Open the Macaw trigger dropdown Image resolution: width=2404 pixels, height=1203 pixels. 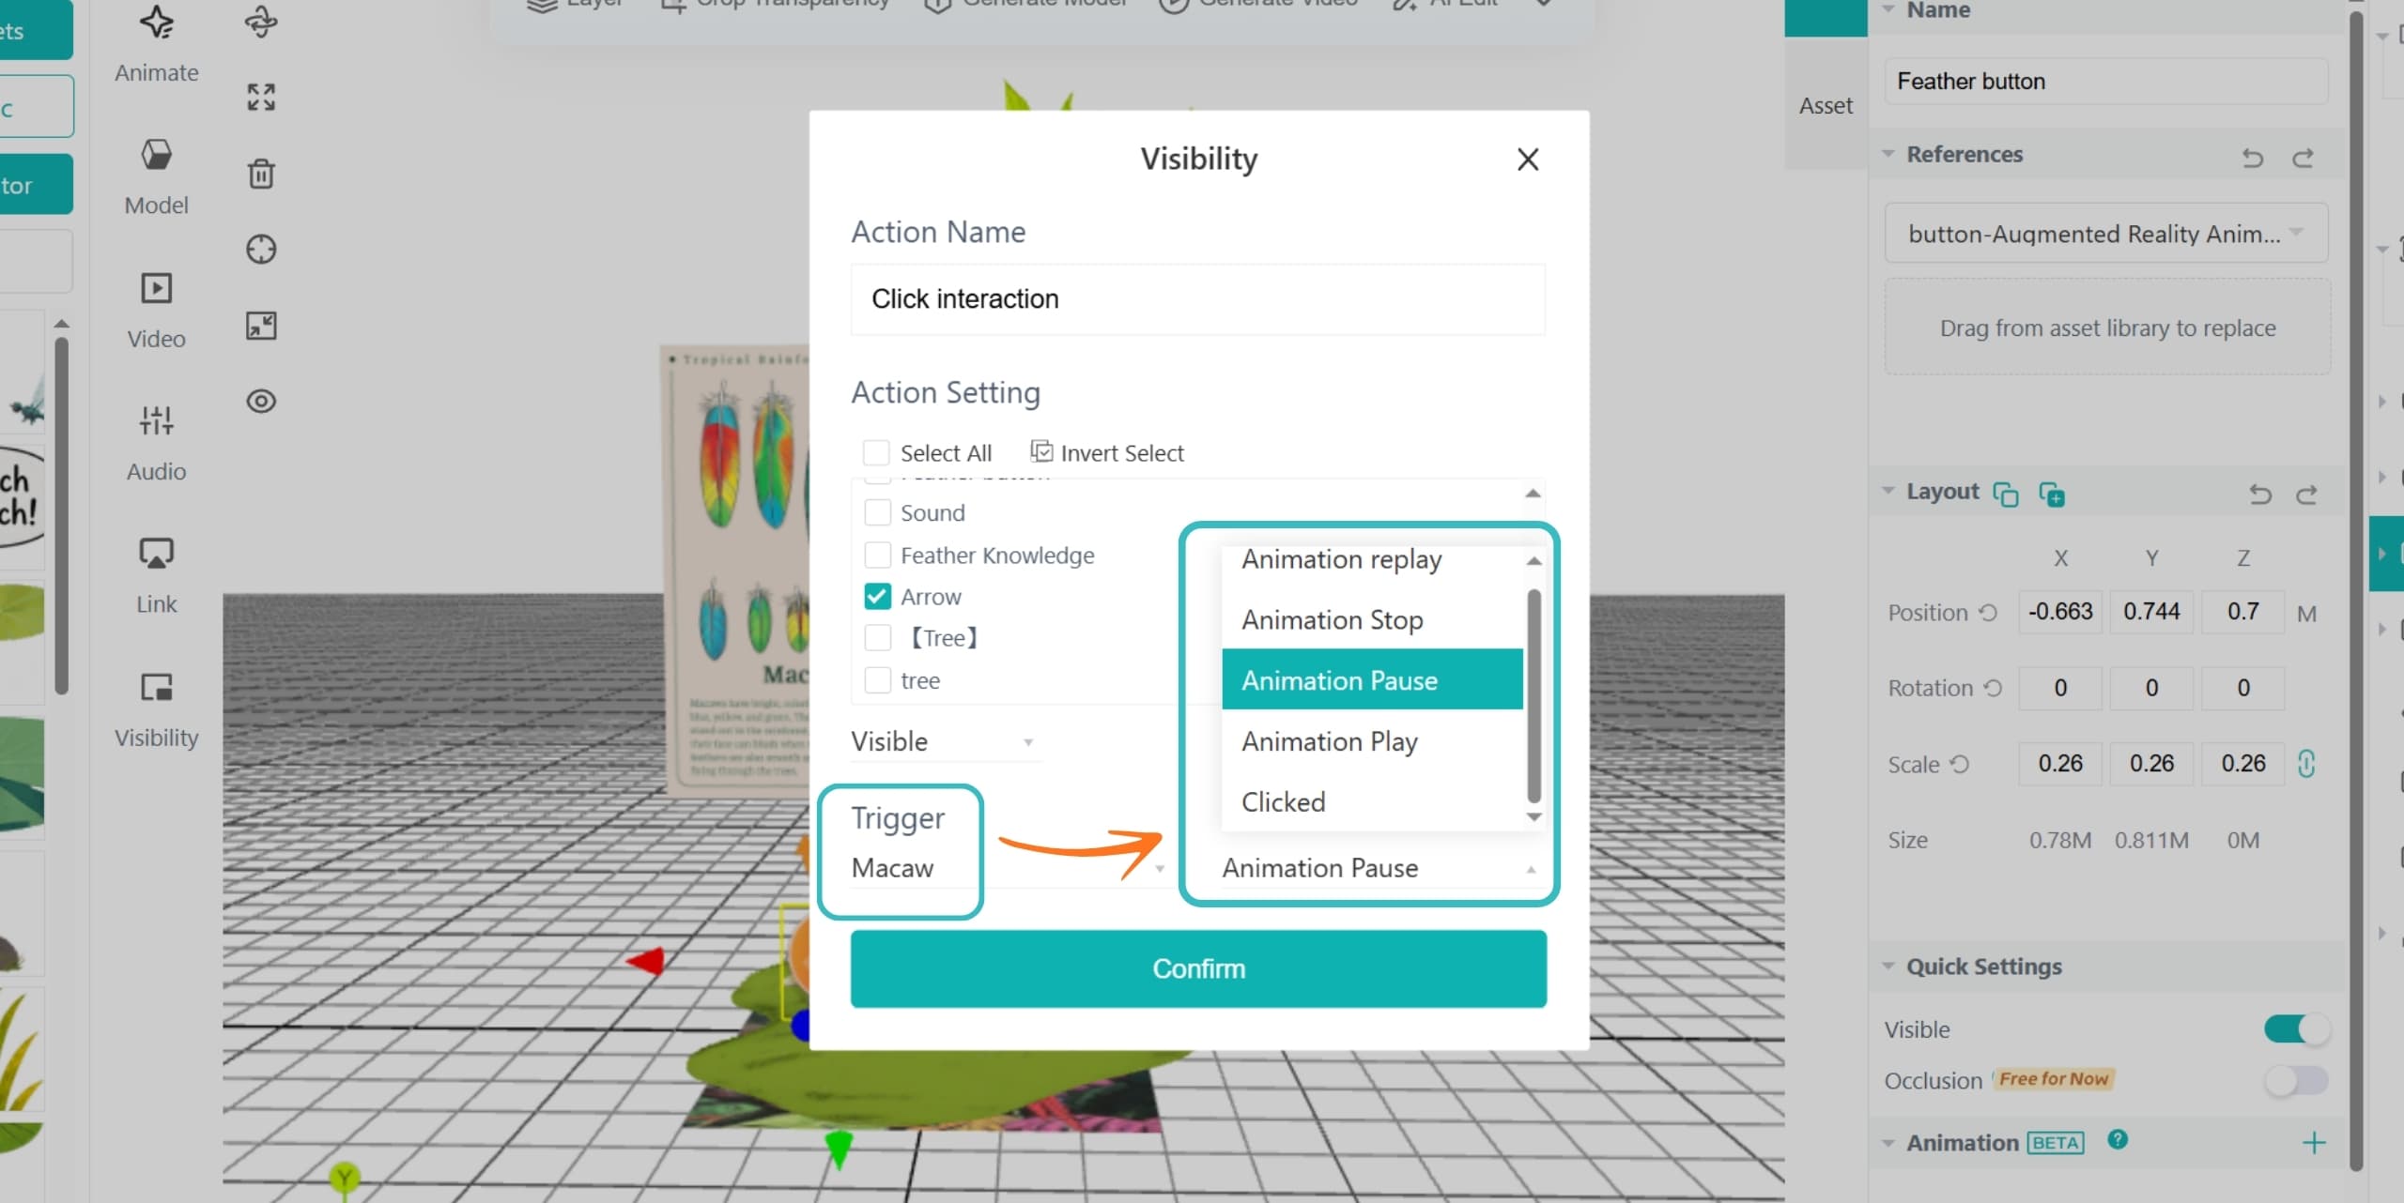(x=1009, y=868)
